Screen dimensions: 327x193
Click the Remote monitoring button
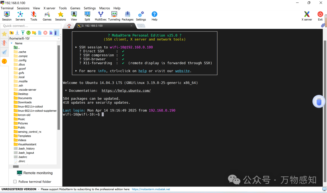tap(35, 173)
